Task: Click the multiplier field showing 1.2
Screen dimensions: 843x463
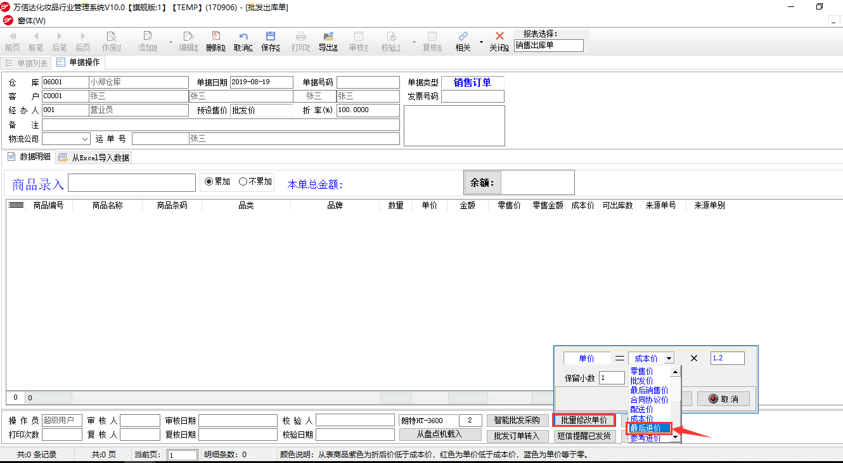Action: 728,358
